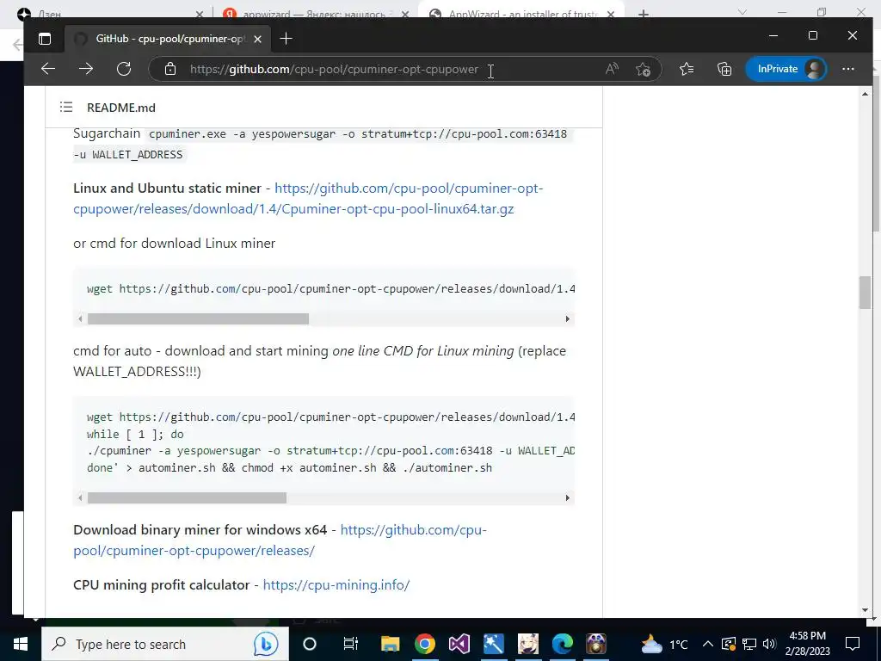Open the notification center
The image size is (881, 661).
pyautogui.click(x=853, y=644)
